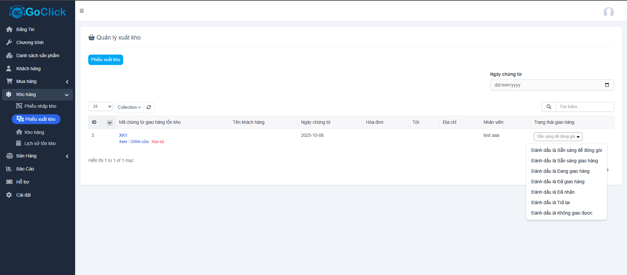627x275 pixels.
Task: Open the calendar picker icon in date field
Action: click(x=607, y=85)
